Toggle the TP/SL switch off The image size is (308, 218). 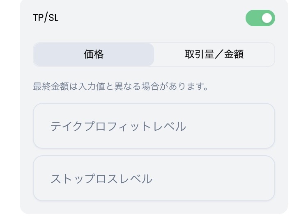point(260,18)
